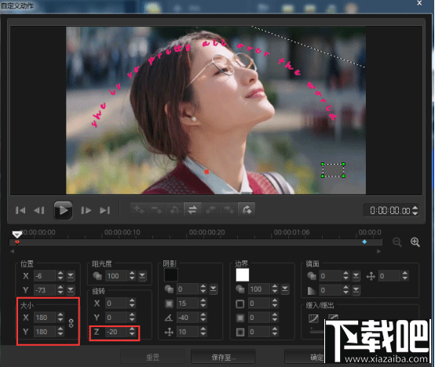
Task: Open options menu beside border opacity 100
Action: [285, 289]
